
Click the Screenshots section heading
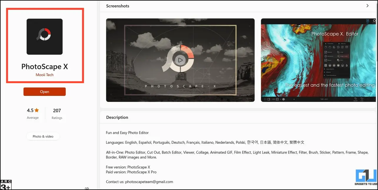[x=117, y=6]
